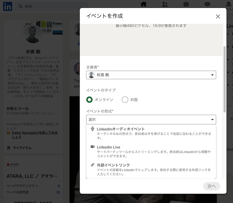Open the Home icon in top navigation
Viewport: 233px width, 203px height.
pos(144,4)
